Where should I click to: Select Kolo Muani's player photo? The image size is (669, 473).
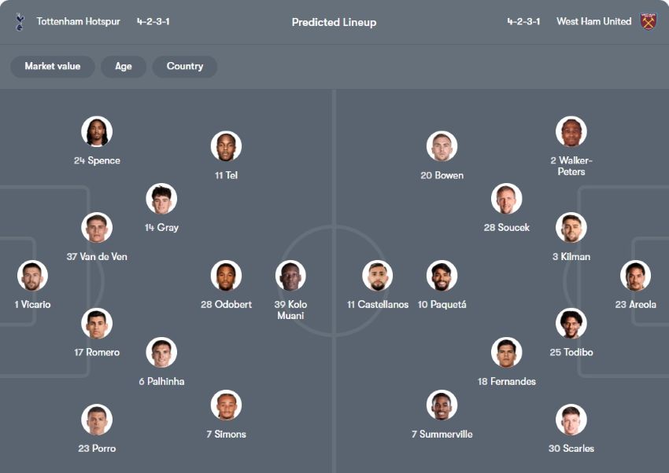point(291,276)
